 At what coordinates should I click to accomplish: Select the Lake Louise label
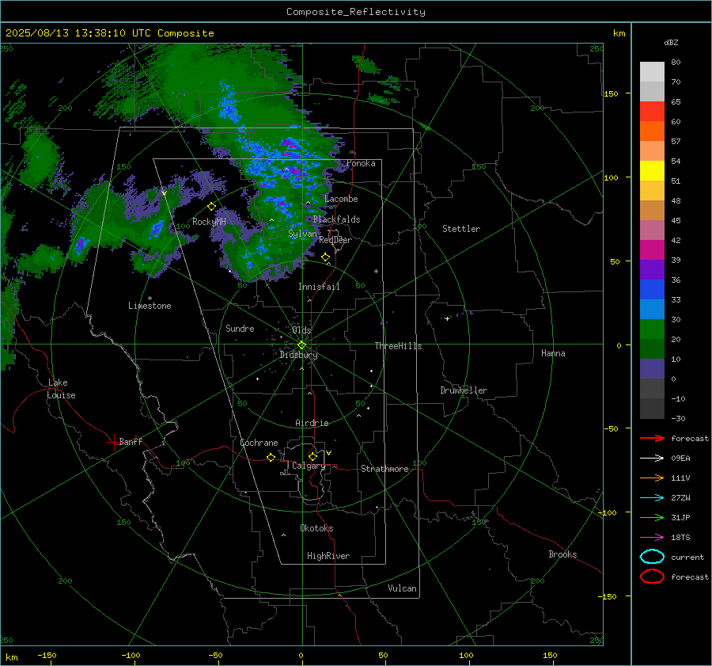pos(61,389)
